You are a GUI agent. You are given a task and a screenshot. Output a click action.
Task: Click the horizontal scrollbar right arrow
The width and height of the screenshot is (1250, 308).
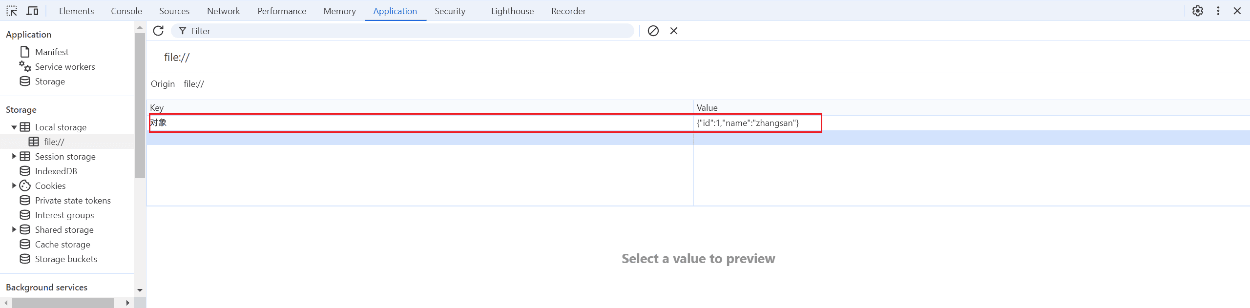click(x=127, y=303)
